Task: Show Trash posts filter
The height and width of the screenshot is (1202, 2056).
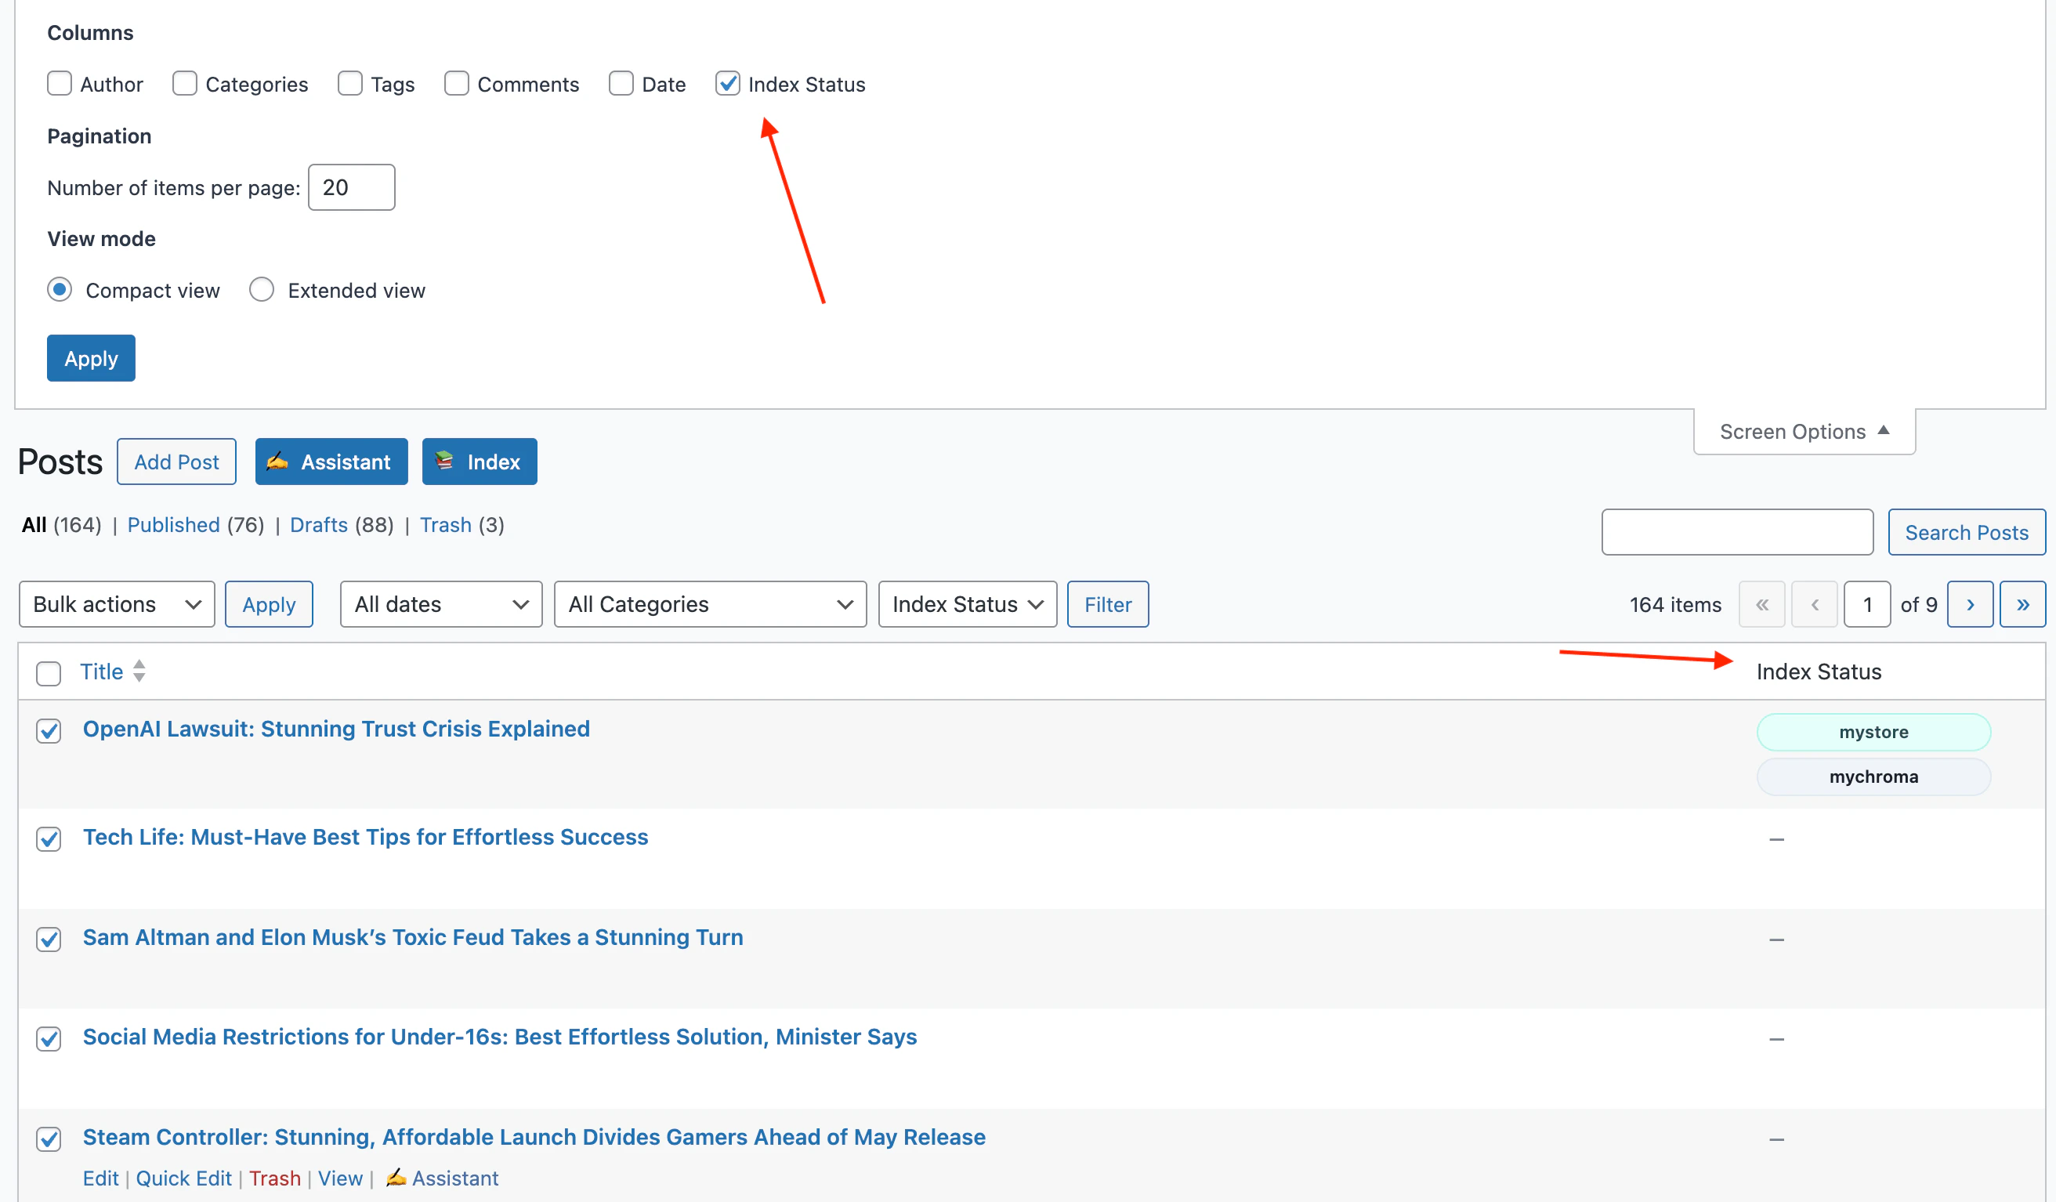Action: pos(446,525)
